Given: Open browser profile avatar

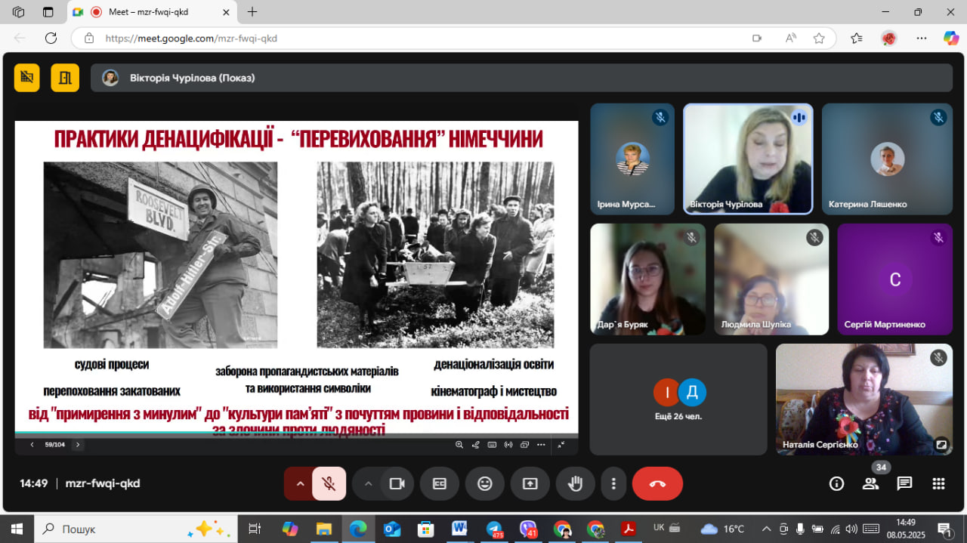Looking at the screenshot, I should click(889, 38).
